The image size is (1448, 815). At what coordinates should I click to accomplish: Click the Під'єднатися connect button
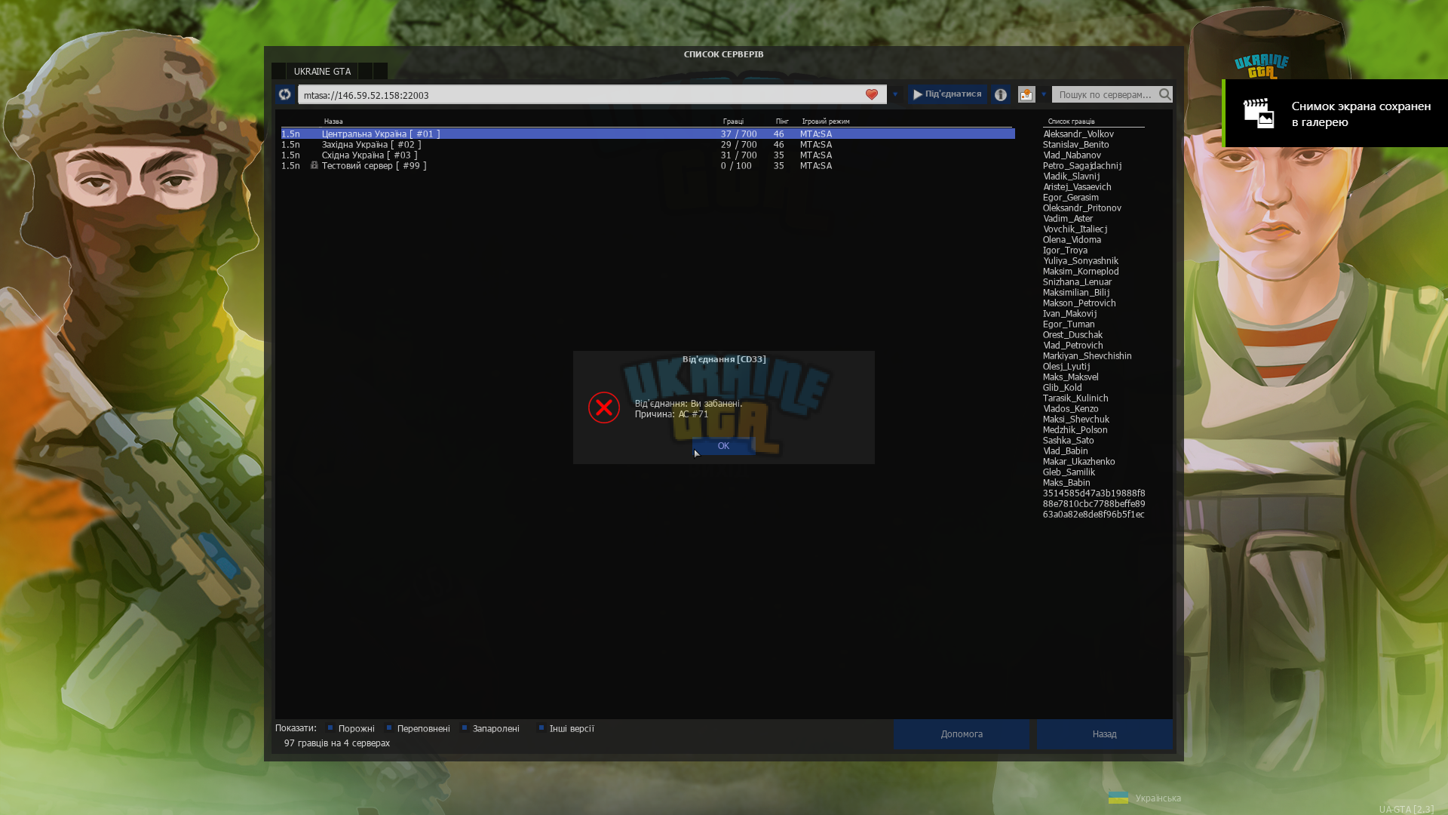(x=947, y=94)
